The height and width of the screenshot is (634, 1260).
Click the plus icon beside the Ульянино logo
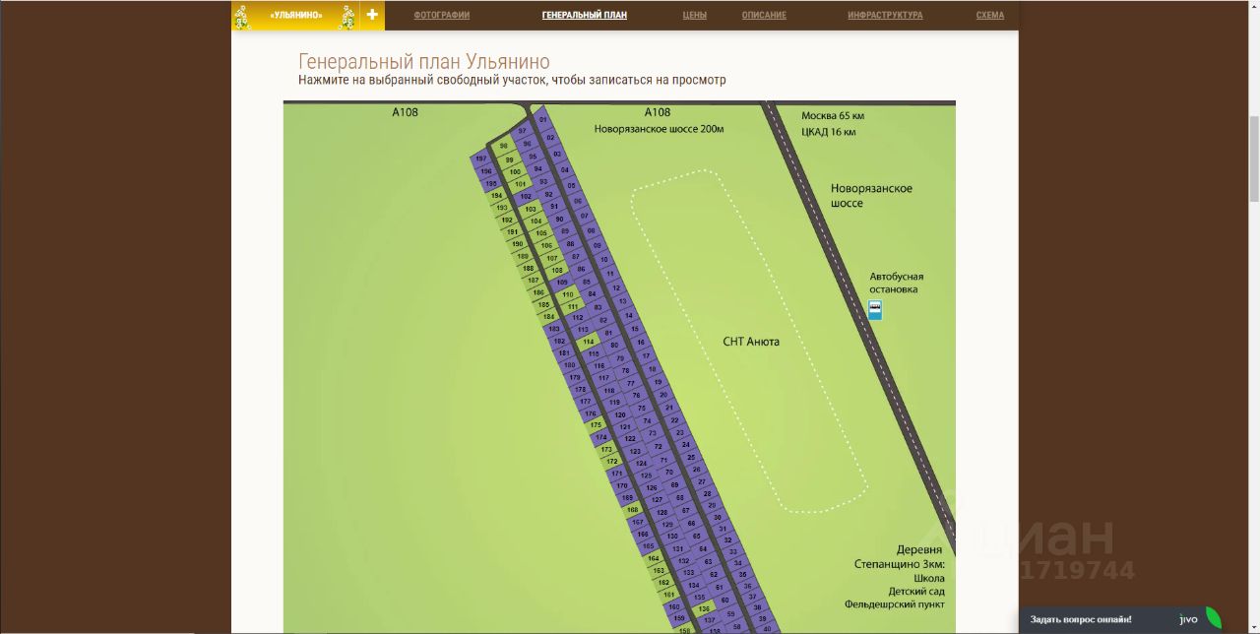(372, 15)
